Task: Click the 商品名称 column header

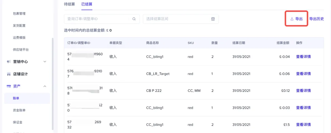Action: click(152, 43)
